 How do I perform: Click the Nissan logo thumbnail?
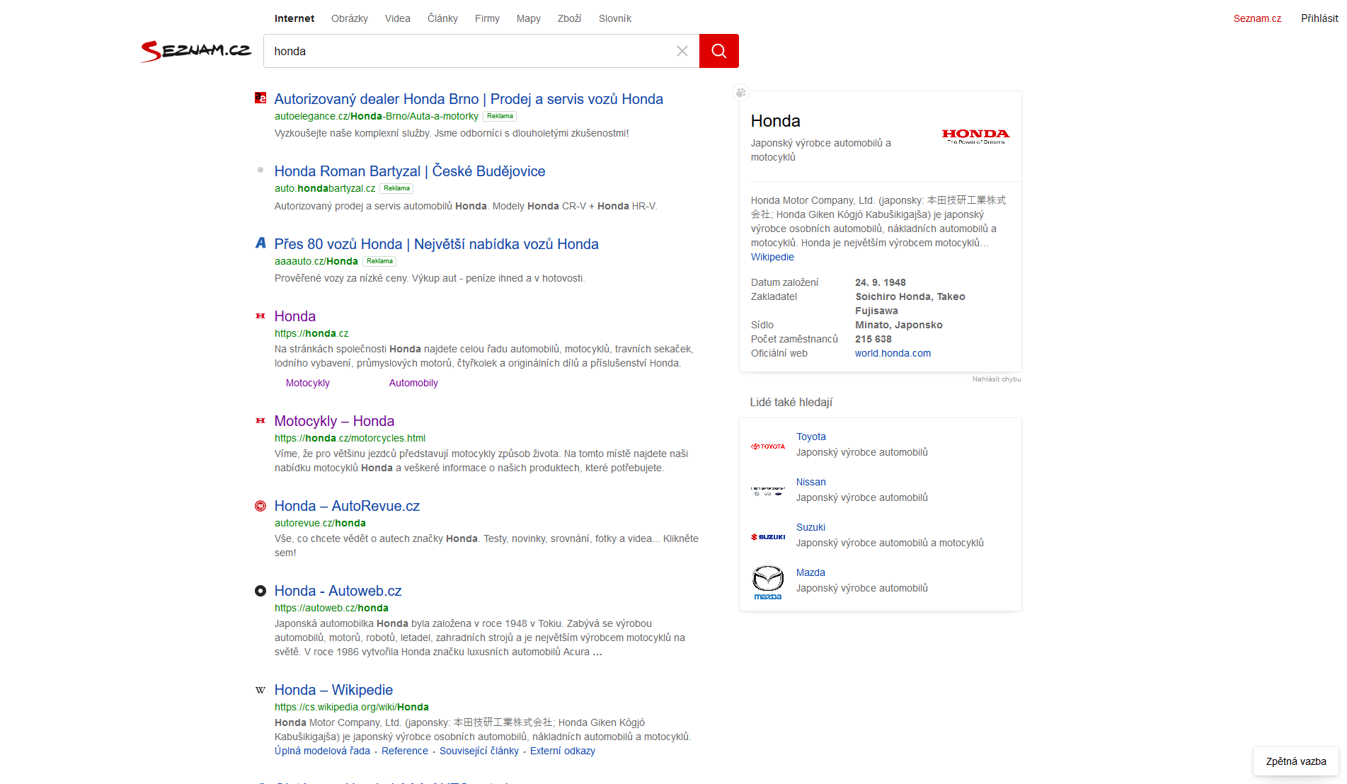coord(768,490)
